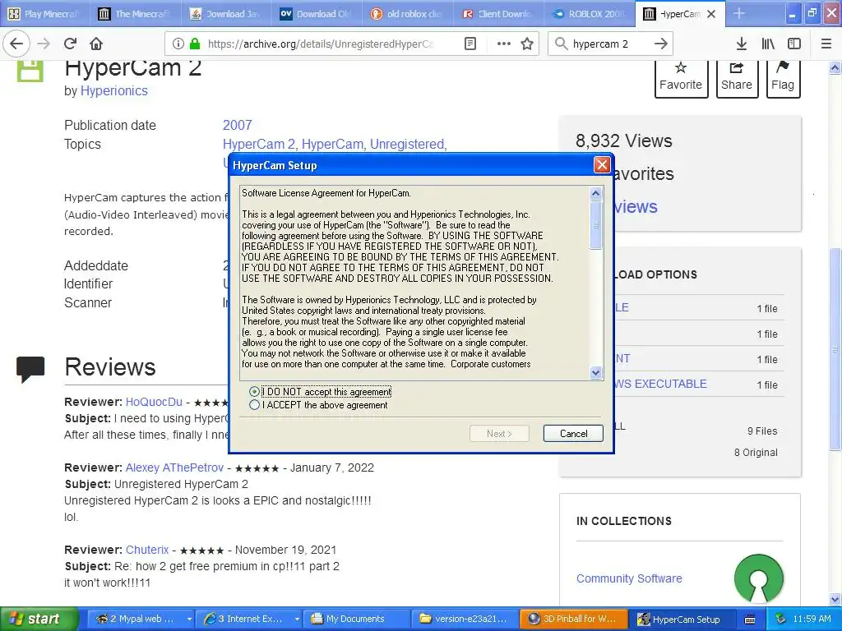Open version-e23a21 folder from the taskbar
This screenshot has height=631, width=842.
tap(465, 619)
